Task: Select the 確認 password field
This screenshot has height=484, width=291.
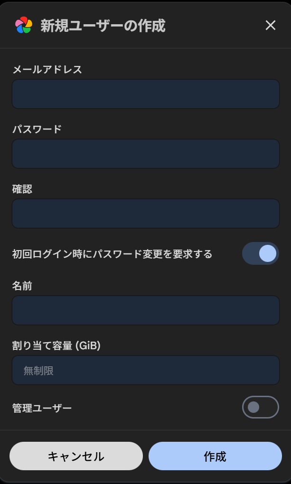Action: pyautogui.click(x=145, y=214)
